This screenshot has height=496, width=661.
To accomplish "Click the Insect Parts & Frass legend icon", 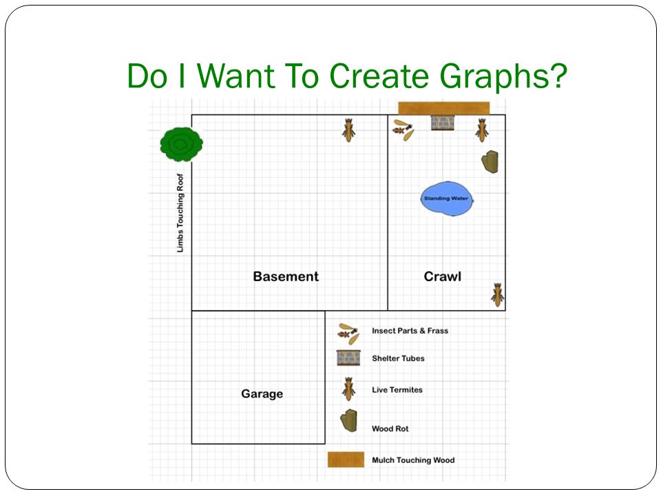I will pos(348,333).
